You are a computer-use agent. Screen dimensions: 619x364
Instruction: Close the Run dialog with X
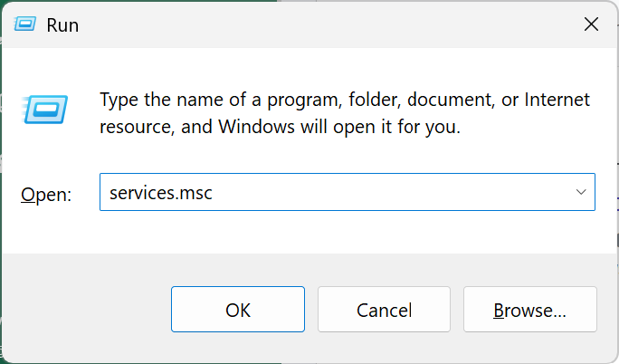coord(591,24)
